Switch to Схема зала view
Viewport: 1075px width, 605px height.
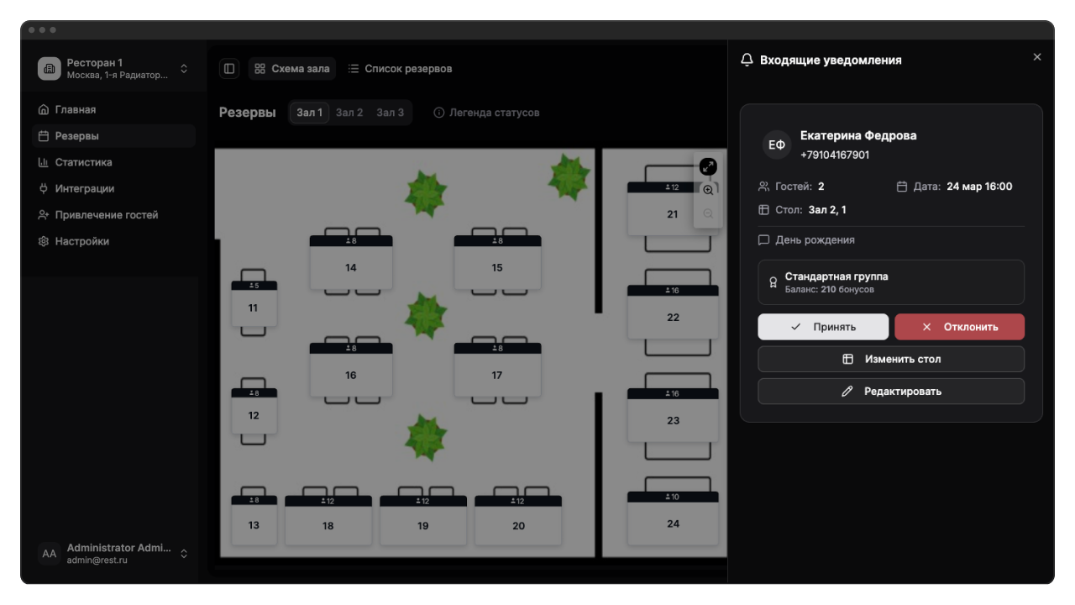pyautogui.click(x=291, y=69)
